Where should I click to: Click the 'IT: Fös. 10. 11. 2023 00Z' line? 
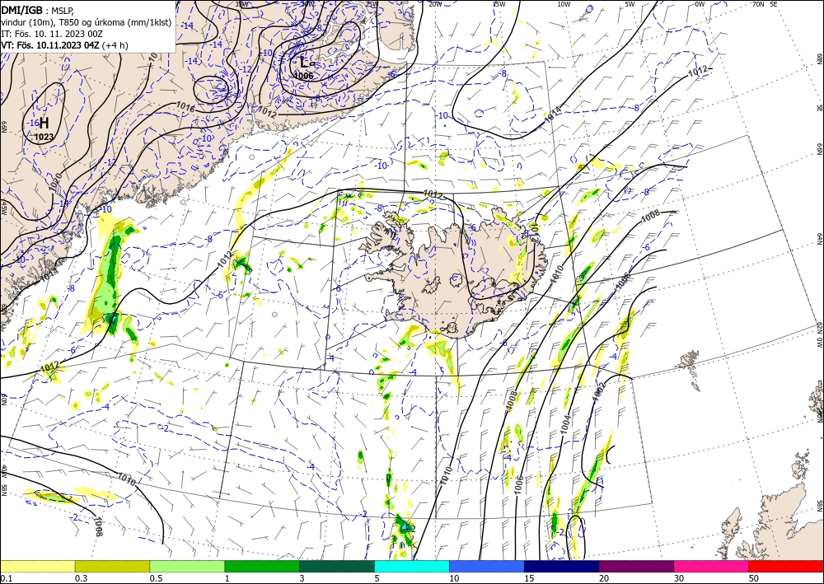(52, 34)
